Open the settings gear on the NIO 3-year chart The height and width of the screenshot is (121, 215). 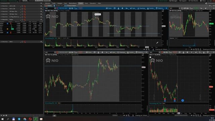pos(187,52)
